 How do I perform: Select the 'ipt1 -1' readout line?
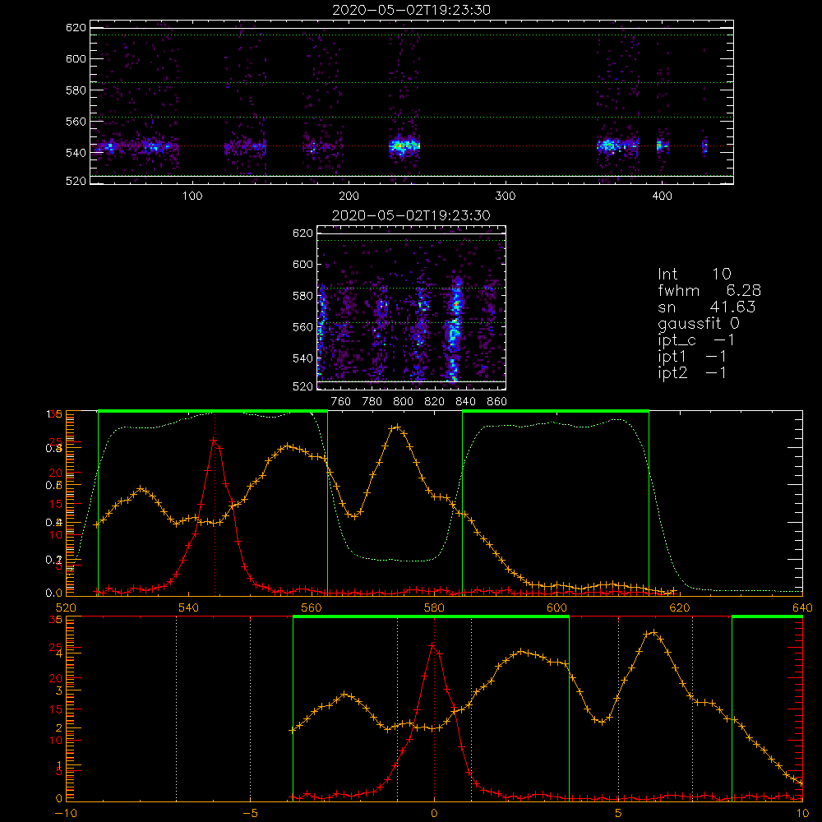[692, 357]
